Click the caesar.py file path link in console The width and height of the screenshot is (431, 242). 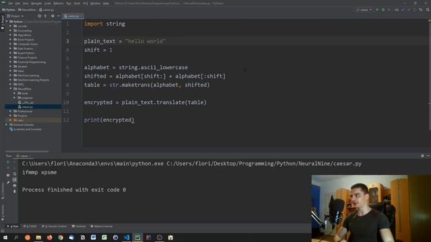pyautogui.click(x=264, y=163)
